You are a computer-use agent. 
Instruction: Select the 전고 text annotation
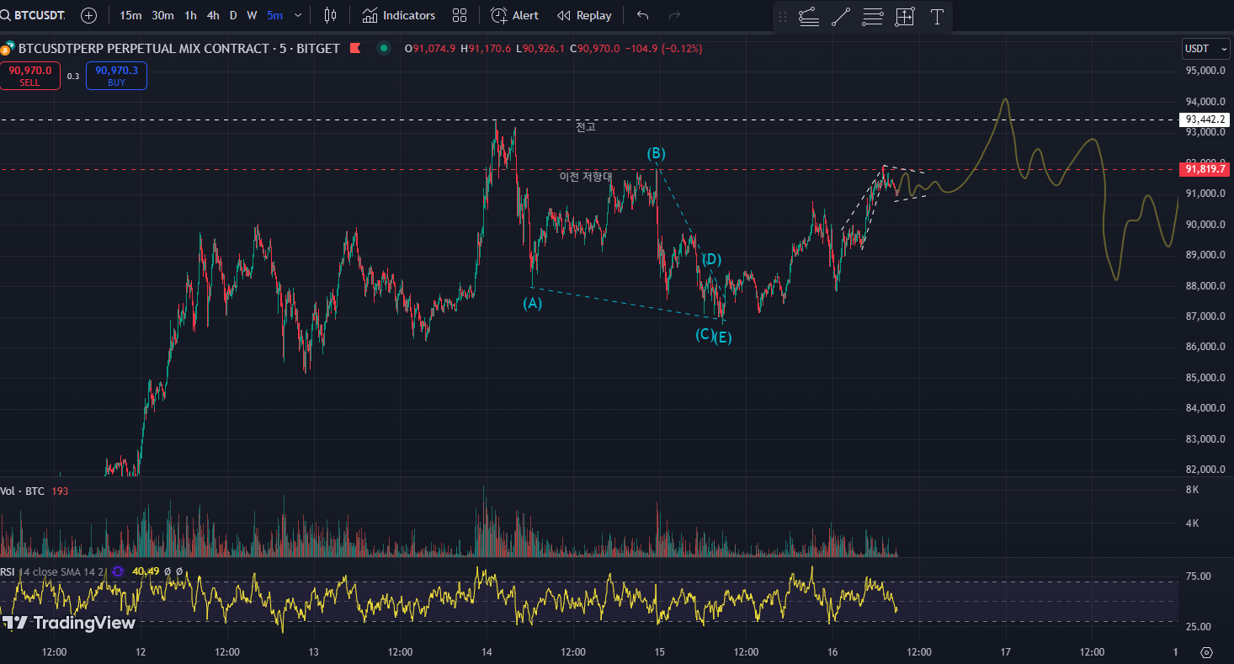click(586, 127)
